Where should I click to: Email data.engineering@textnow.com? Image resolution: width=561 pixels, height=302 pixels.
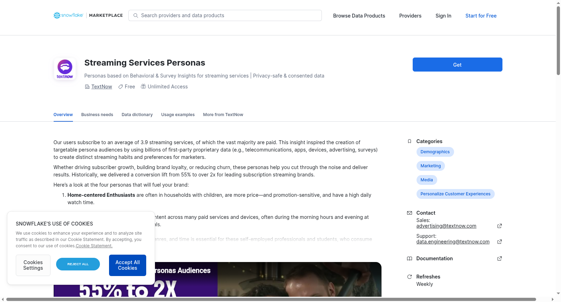(453, 242)
